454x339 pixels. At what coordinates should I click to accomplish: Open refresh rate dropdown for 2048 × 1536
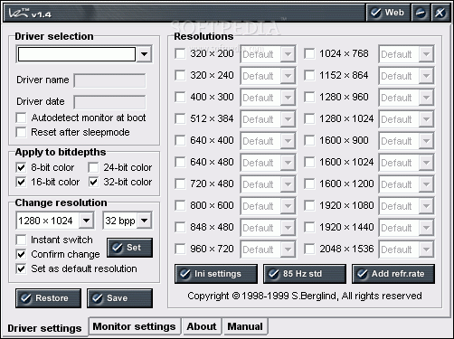(426, 250)
